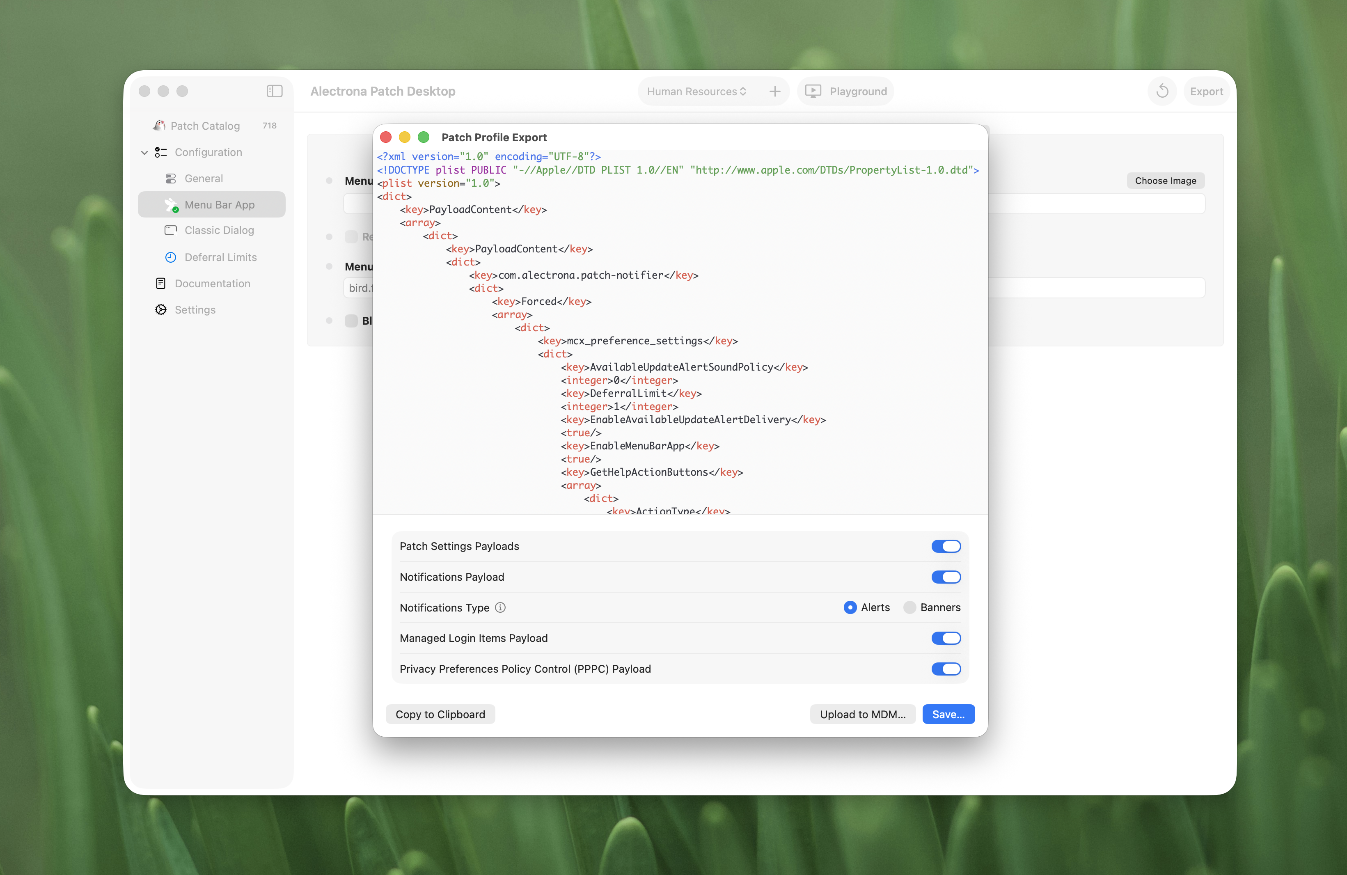Open the Classic Dialog window icon

click(x=170, y=230)
